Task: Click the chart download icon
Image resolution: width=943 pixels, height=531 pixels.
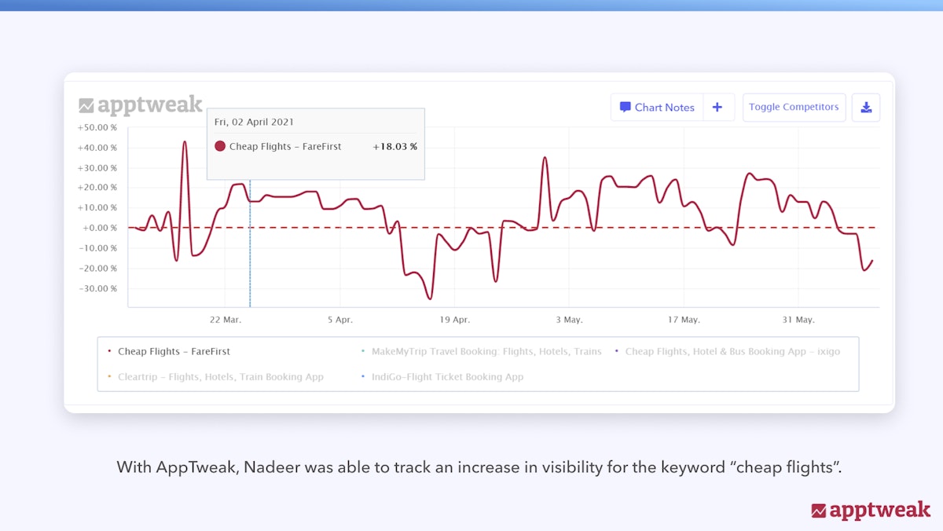Action: (866, 107)
